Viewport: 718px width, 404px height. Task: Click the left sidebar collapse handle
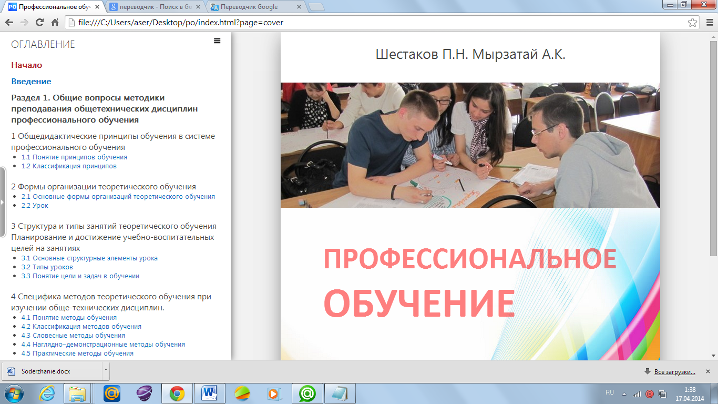coord(3,202)
